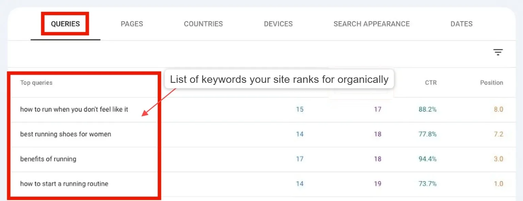523x201 pixels.
Task: Click position value 7.2
Action: pos(498,134)
